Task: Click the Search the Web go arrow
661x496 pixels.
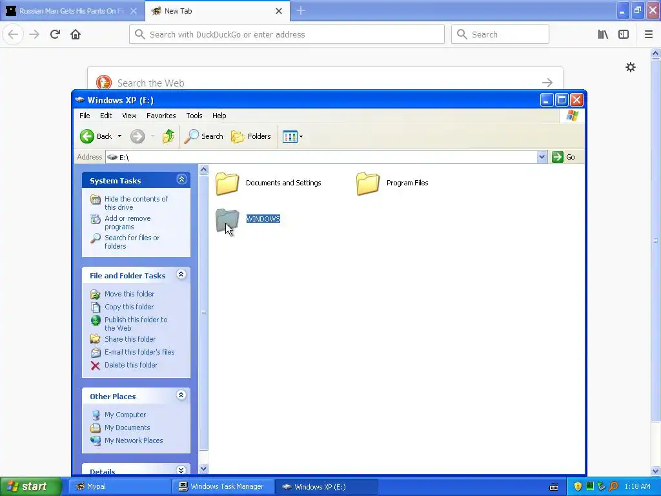Action: click(547, 82)
